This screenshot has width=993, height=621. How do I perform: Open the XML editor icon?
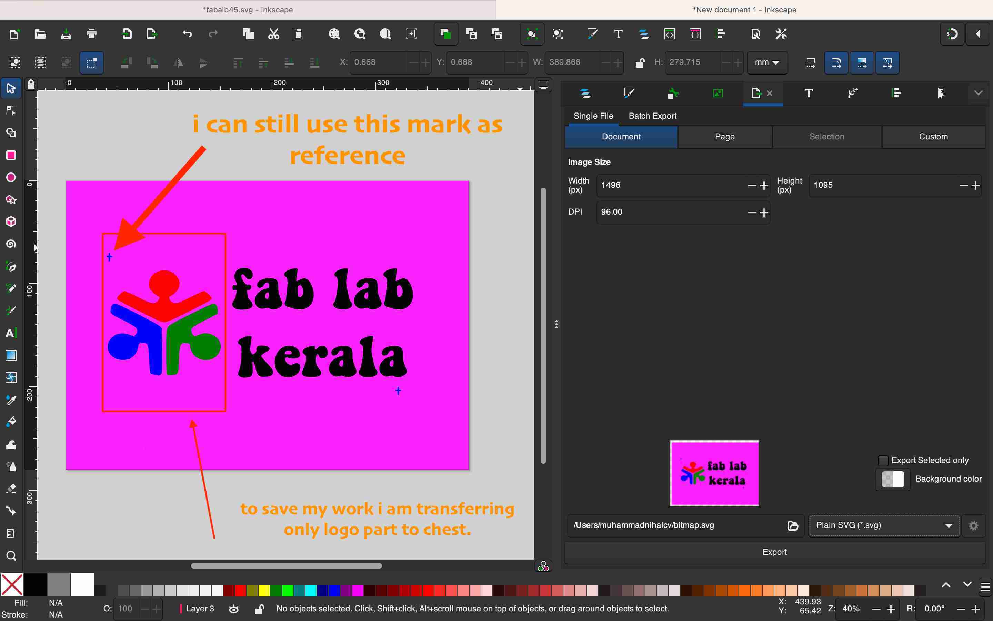coord(669,34)
